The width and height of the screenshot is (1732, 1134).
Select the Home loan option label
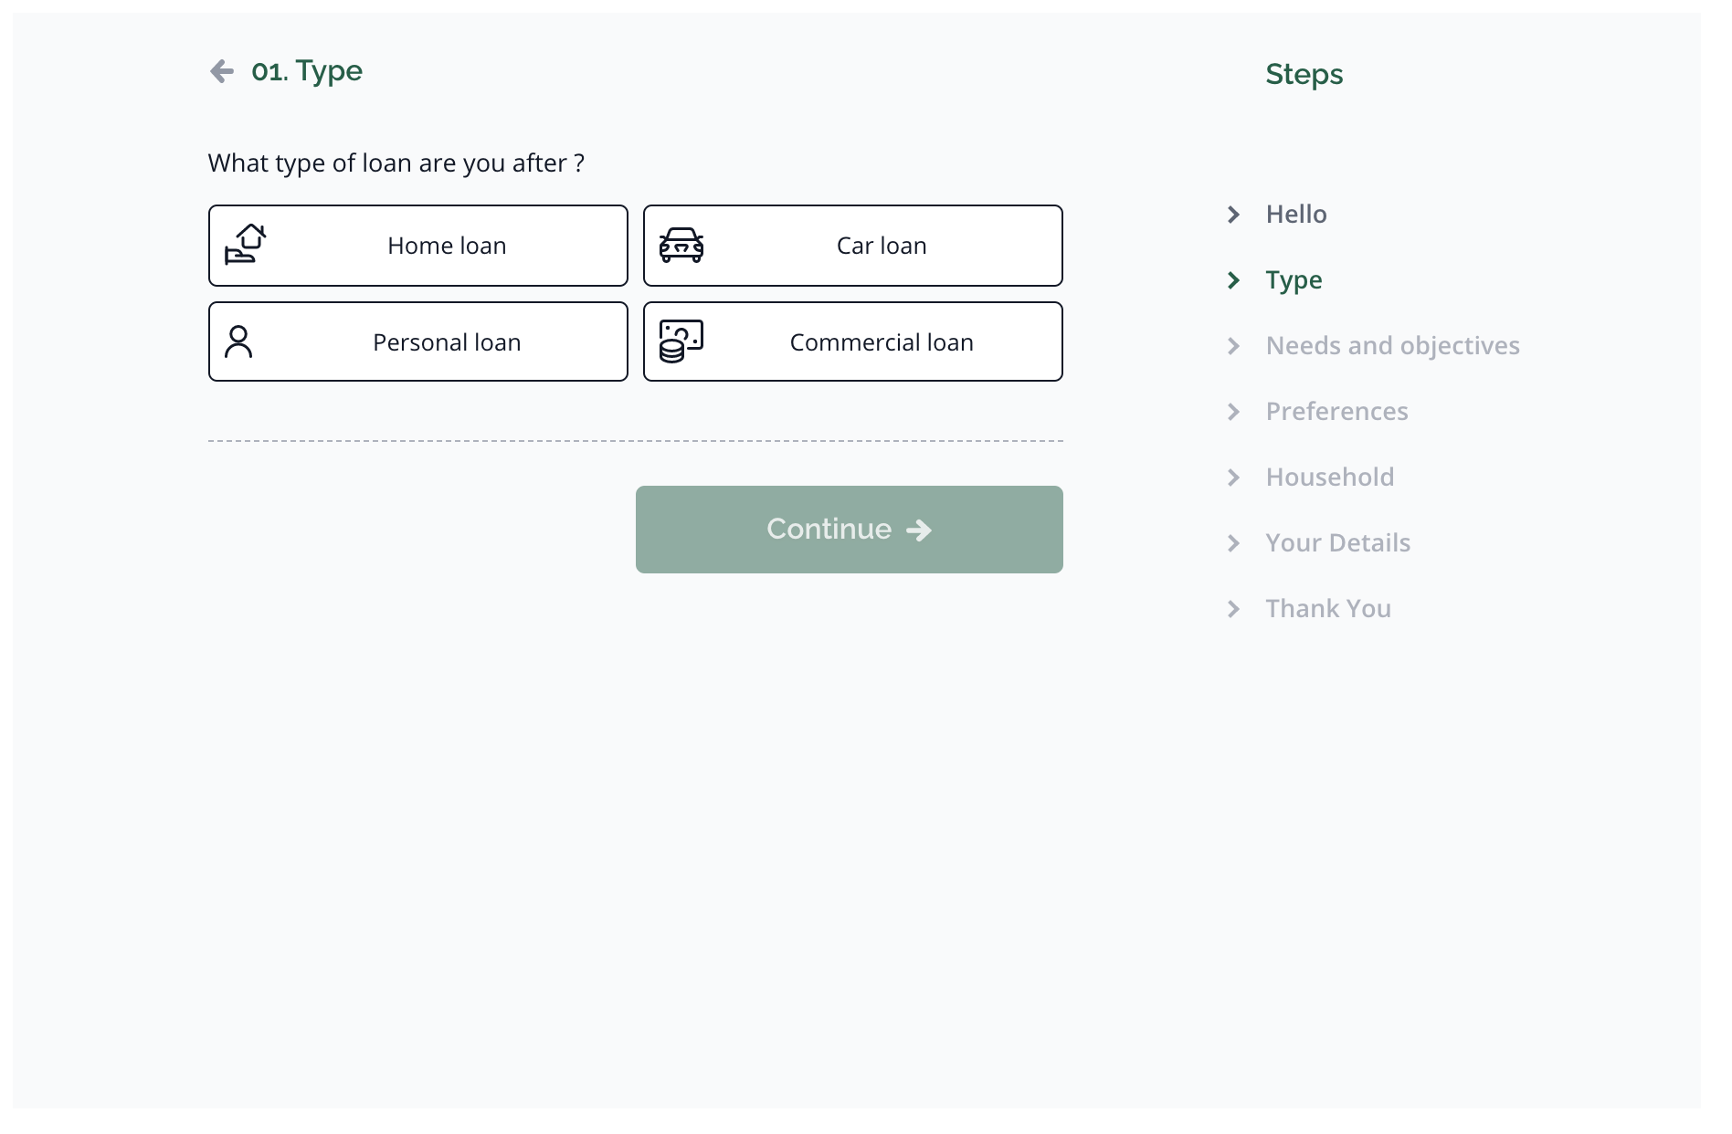click(447, 246)
